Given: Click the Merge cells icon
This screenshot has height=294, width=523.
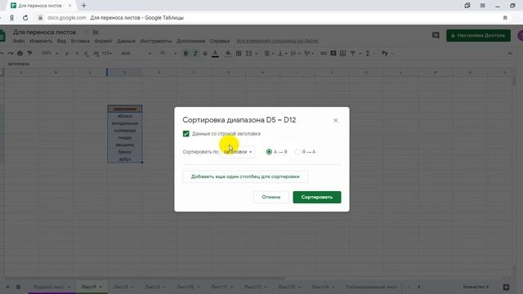Looking at the screenshot, I should pyautogui.click(x=248, y=53).
